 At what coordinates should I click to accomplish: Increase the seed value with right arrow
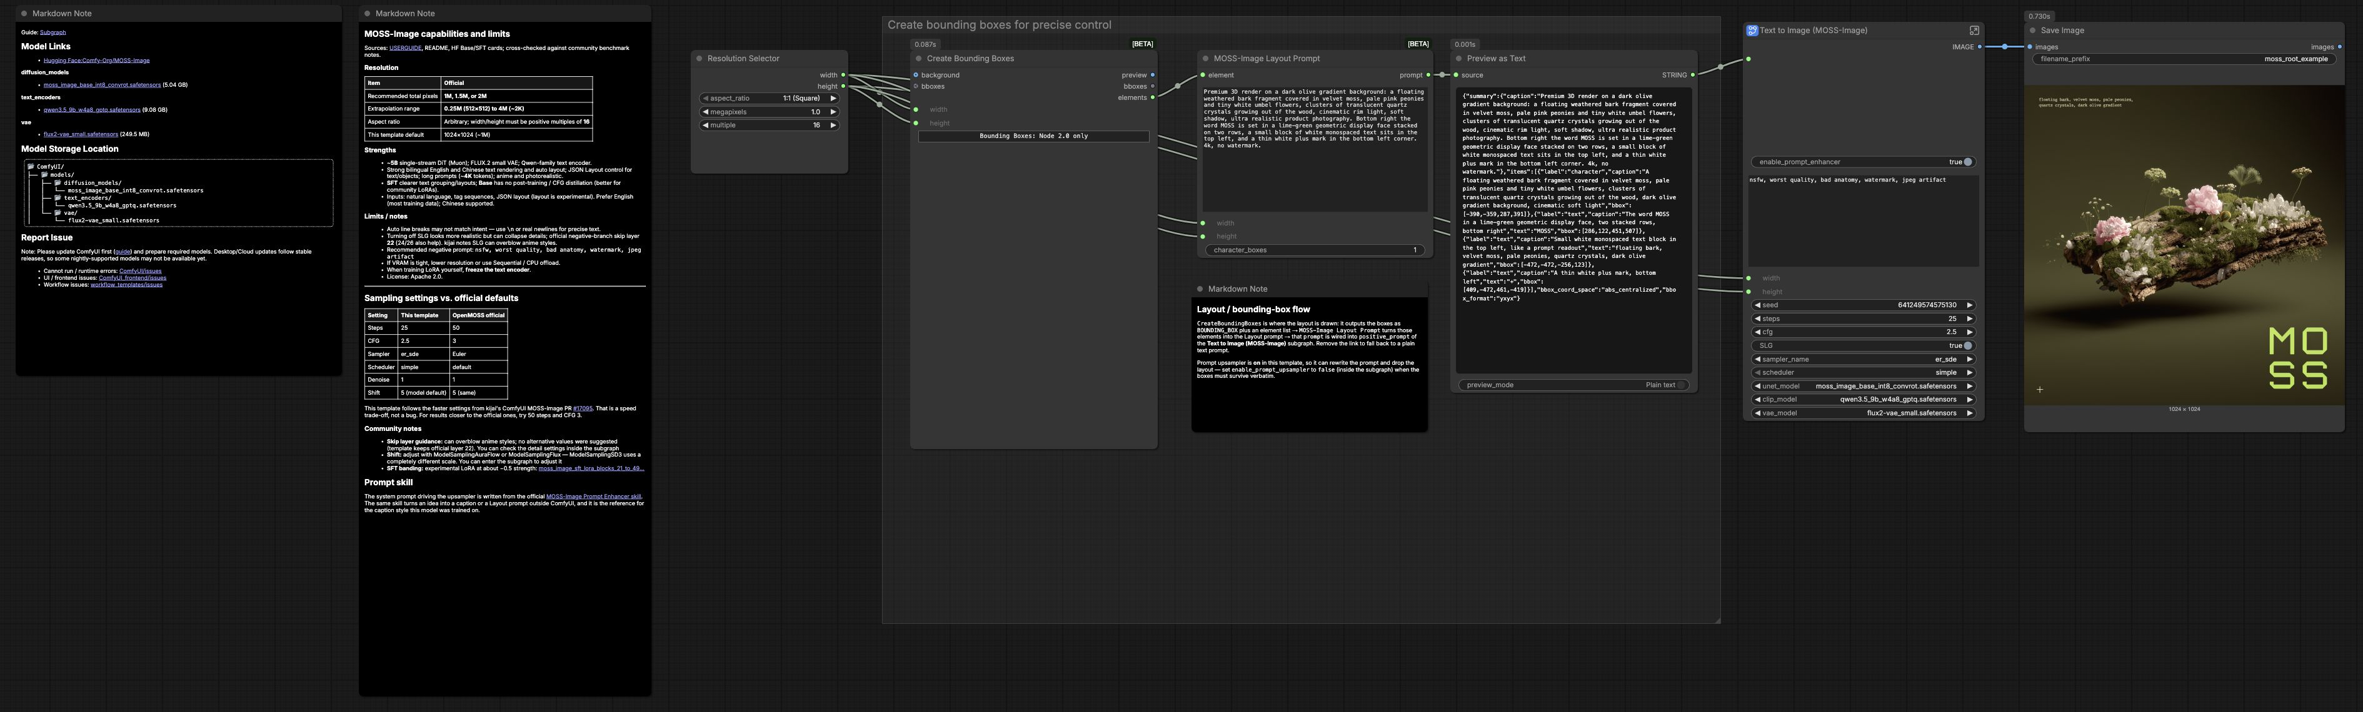(1969, 305)
